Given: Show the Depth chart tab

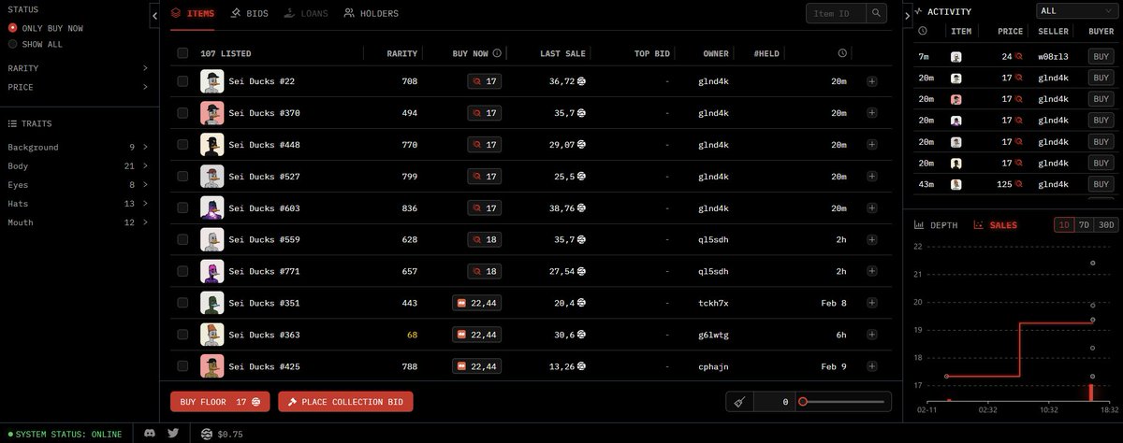Looking at the screenshot, I should coord(936,225).
